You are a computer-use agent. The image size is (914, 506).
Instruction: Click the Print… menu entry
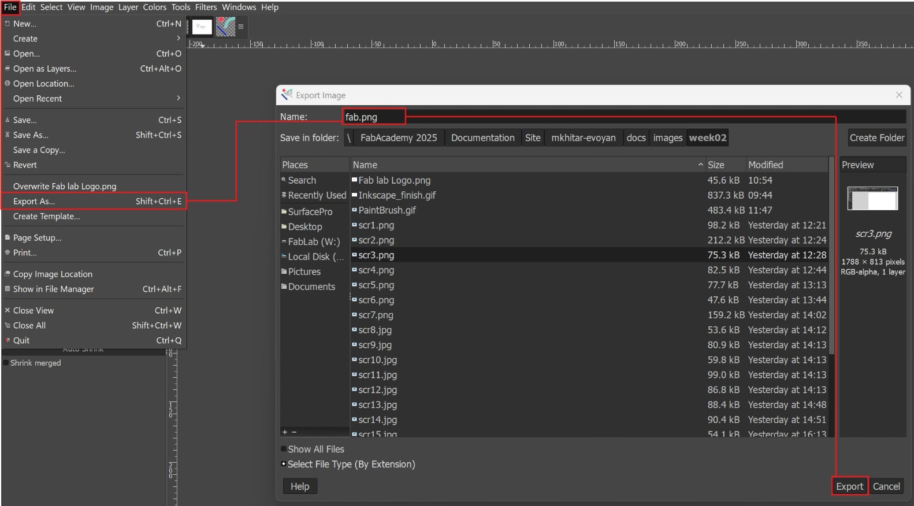click(94, 252)
